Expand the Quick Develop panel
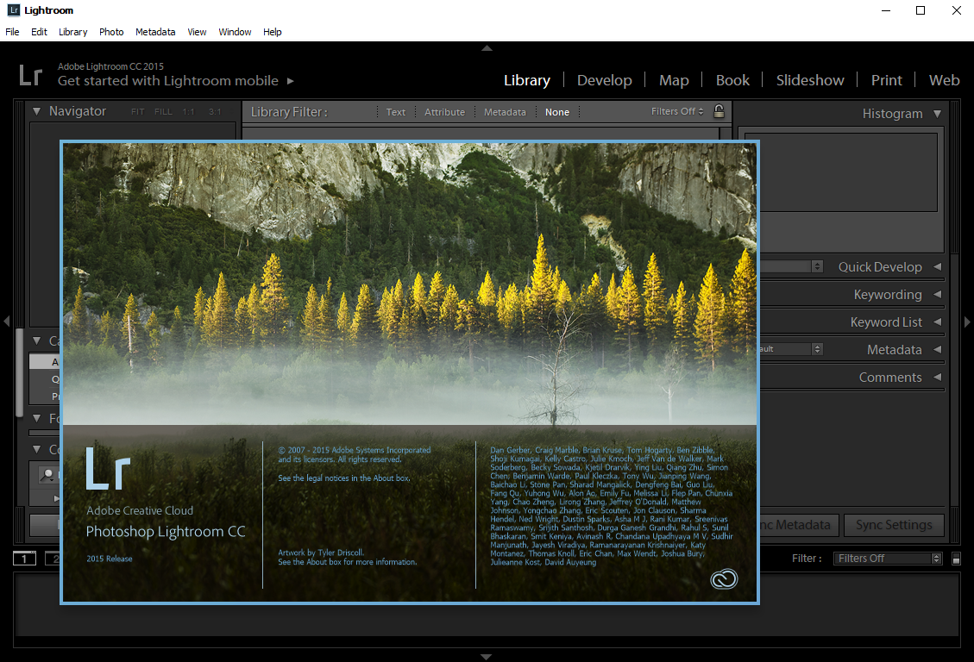Screen dimensions: 974x662 [938, 267]
